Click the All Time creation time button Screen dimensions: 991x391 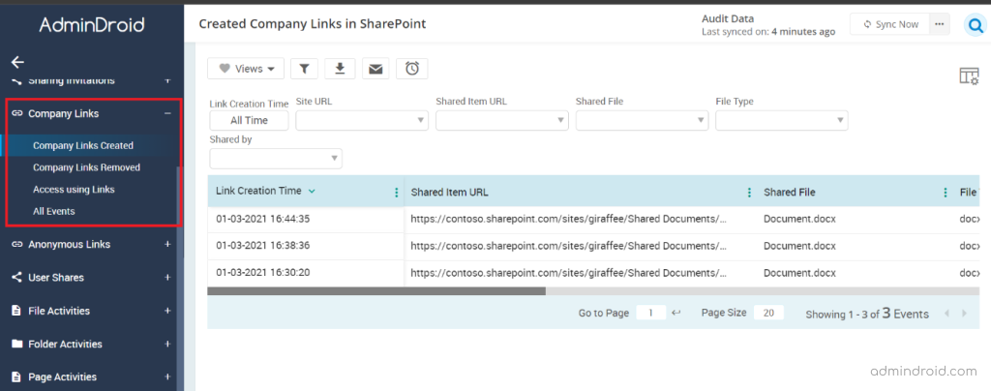pos(249,120)
